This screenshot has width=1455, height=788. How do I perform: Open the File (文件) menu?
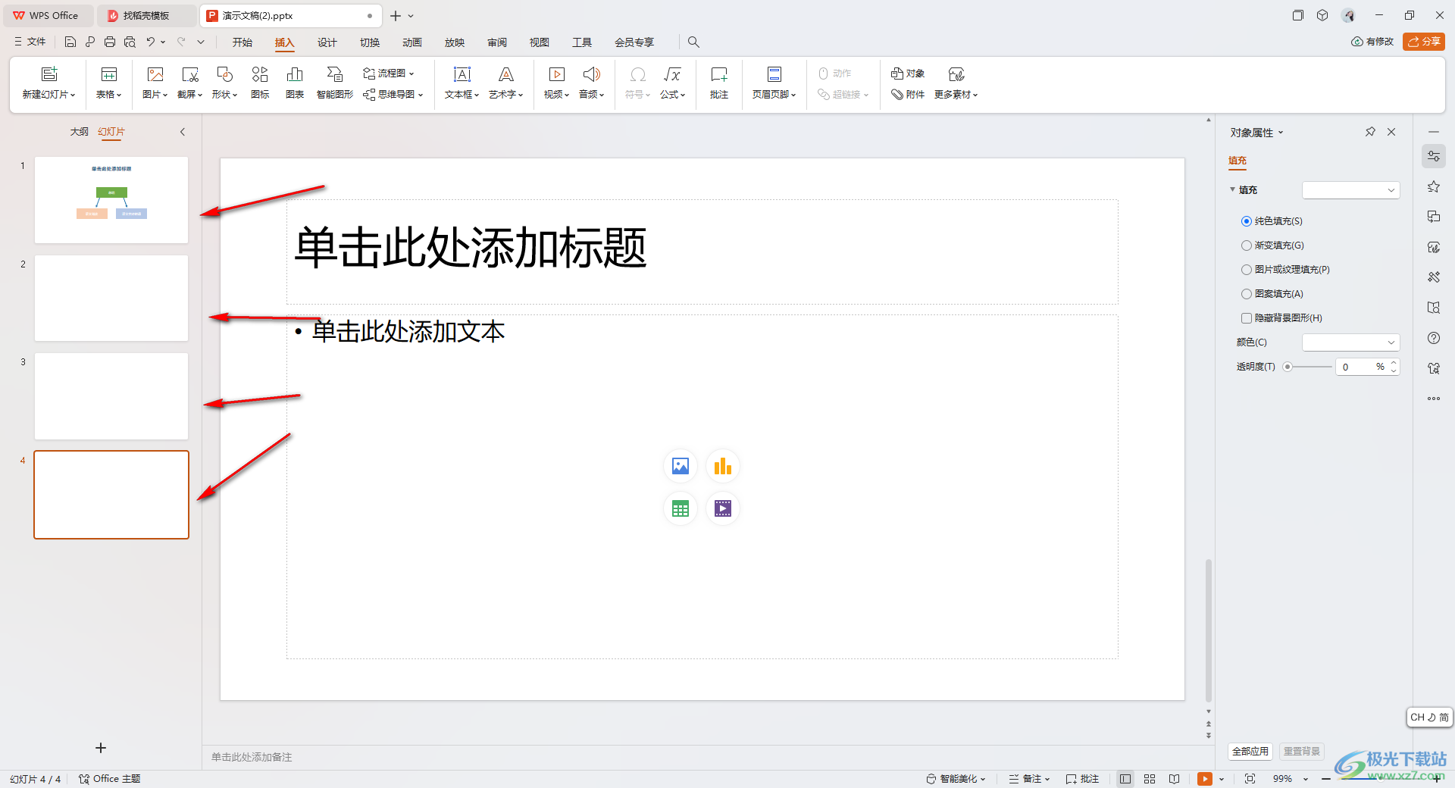[30, 42]
